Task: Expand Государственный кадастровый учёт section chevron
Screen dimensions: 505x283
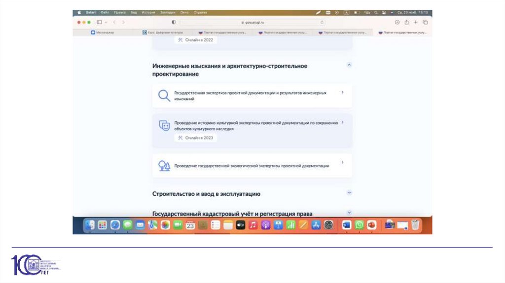Action: click(349, 213)
